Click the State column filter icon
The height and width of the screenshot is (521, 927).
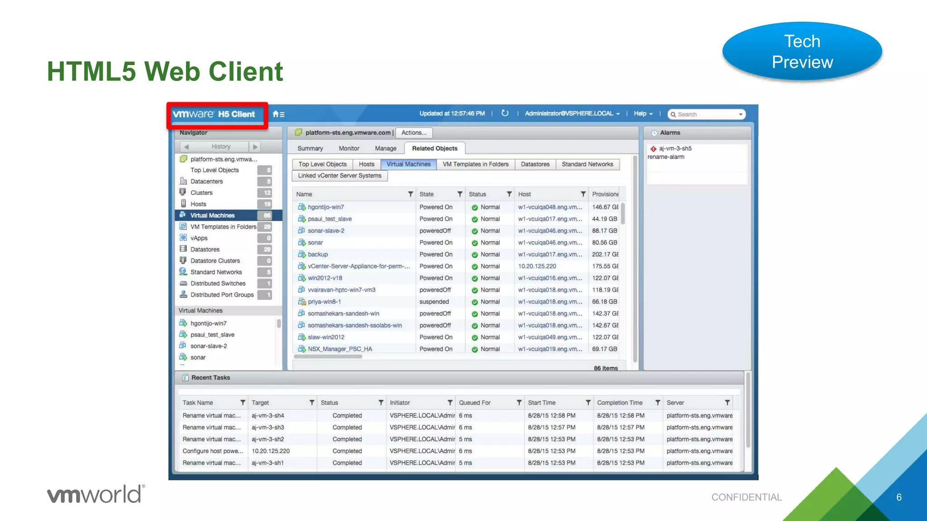pos(460,194)
